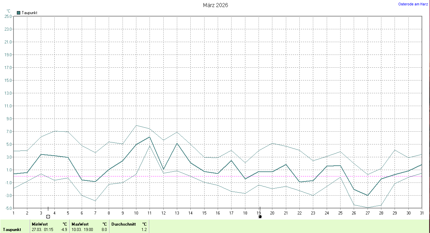Click the Taupunkt row label in table
The image size is (430, 233).
(x=12, y=230)
